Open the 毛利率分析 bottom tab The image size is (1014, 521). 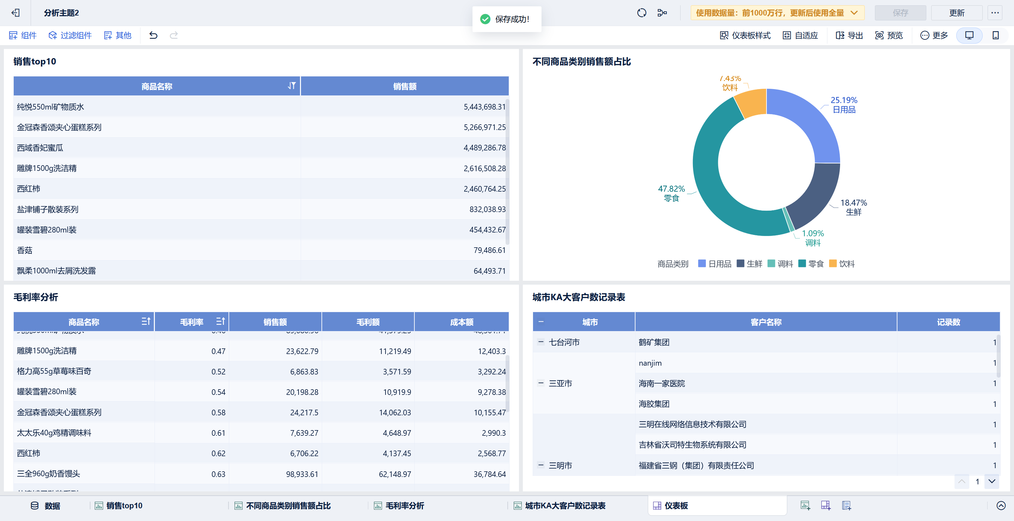point(404,505)
